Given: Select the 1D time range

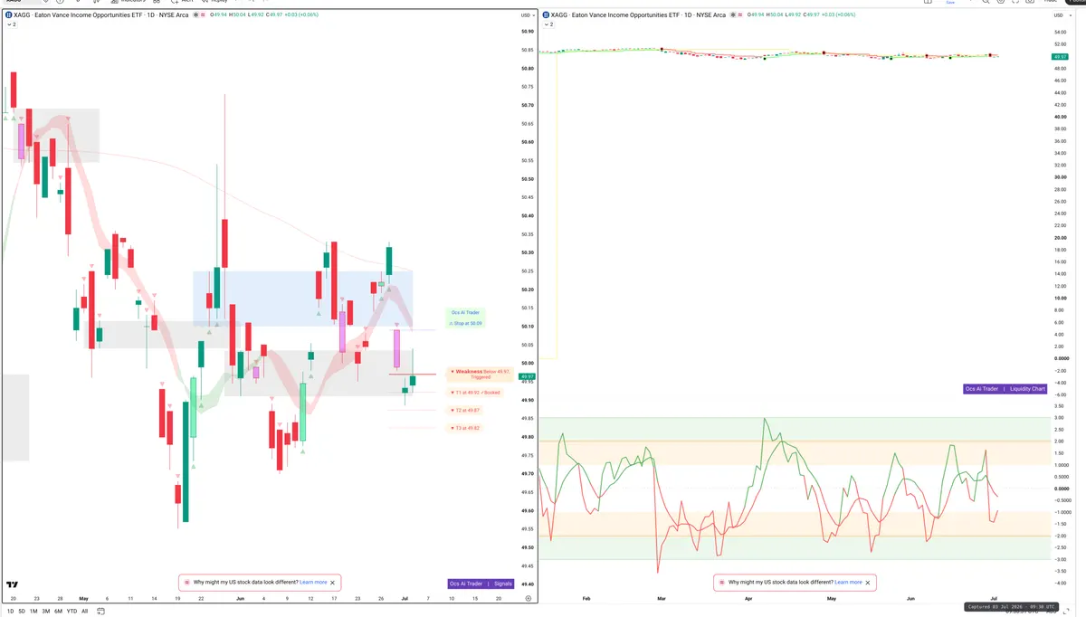Looking at the screenshot, I should (10, 612).
